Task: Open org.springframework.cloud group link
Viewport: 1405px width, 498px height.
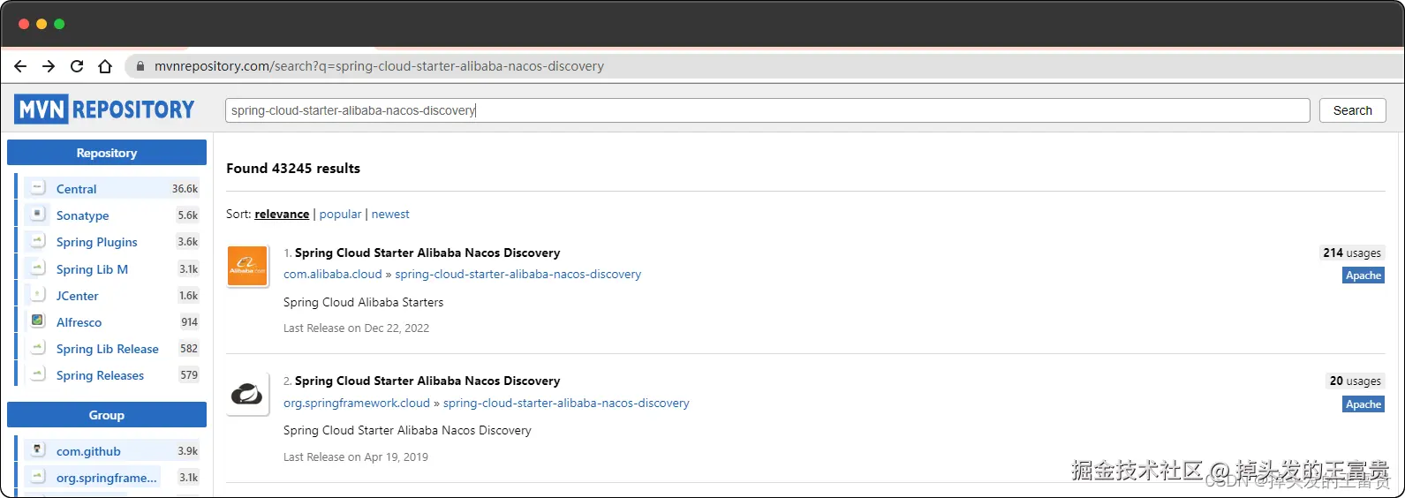Action: [x=357, y=403]
